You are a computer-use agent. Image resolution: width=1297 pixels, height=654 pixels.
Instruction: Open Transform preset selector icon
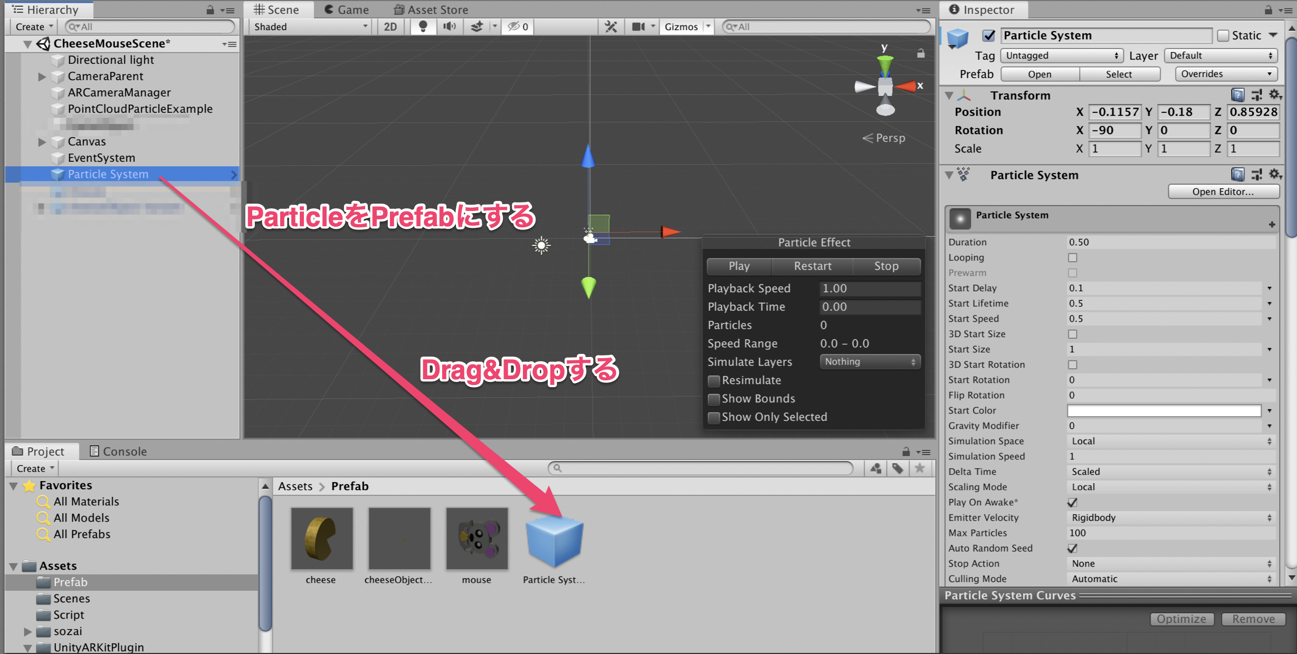tap(1257, 95)
